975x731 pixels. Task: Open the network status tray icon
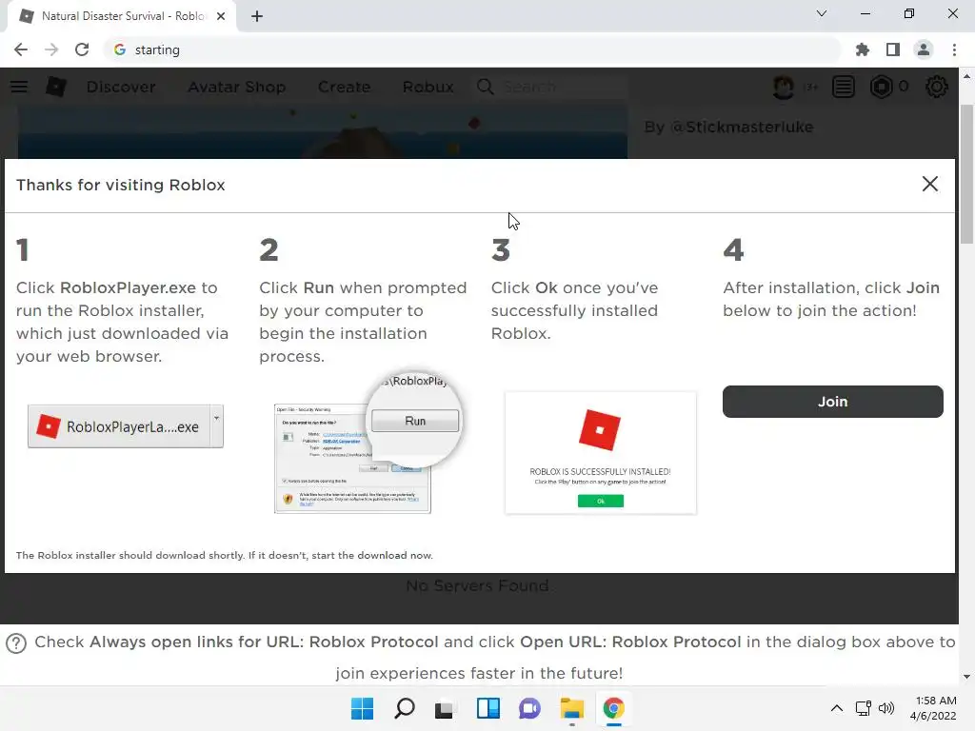863,708
